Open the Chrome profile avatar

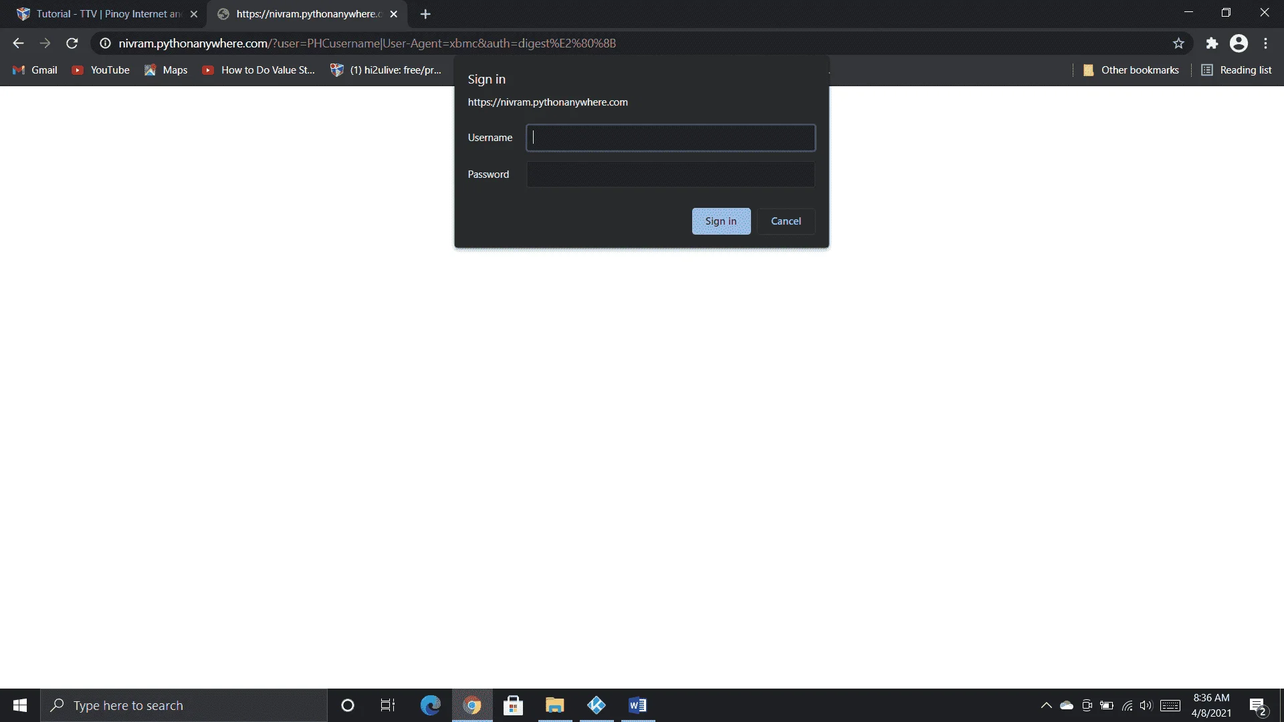[x=1239, y=43]
